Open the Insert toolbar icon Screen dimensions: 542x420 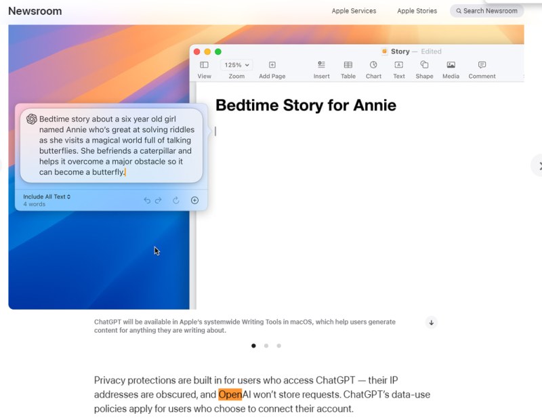321,64
